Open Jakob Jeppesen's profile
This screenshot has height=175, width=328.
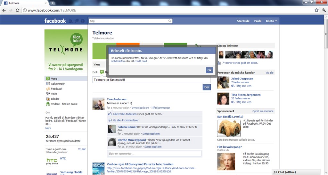pyautogui.click(x=242, y=79)
